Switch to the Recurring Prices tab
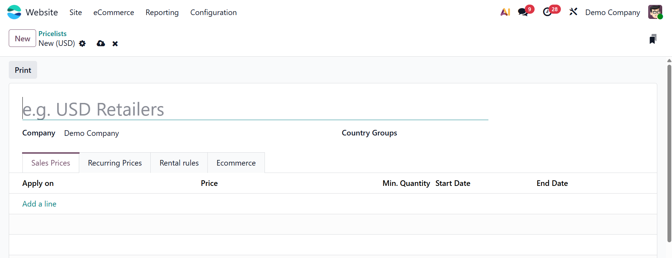This screenshot has width=672, height=258. click(x=115, y=163)
